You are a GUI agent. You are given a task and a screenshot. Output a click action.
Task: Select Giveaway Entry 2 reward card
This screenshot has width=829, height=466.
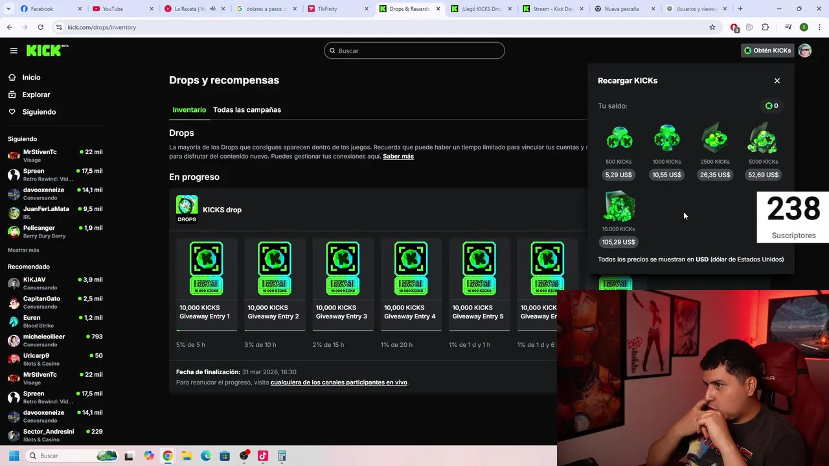pyautogui.click(x=274, y=284)
